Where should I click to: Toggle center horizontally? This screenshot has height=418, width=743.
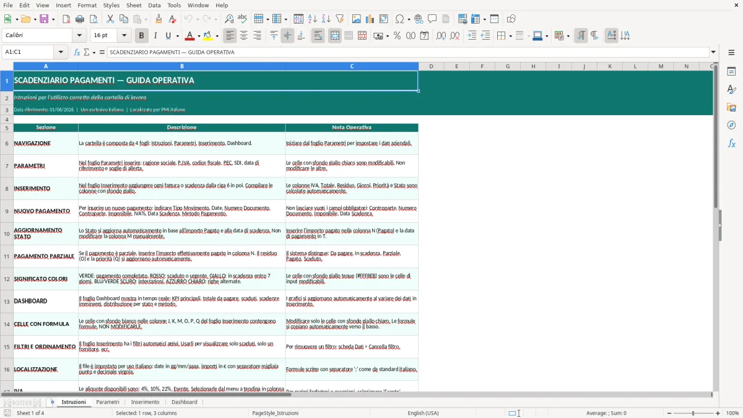[243, 36]
